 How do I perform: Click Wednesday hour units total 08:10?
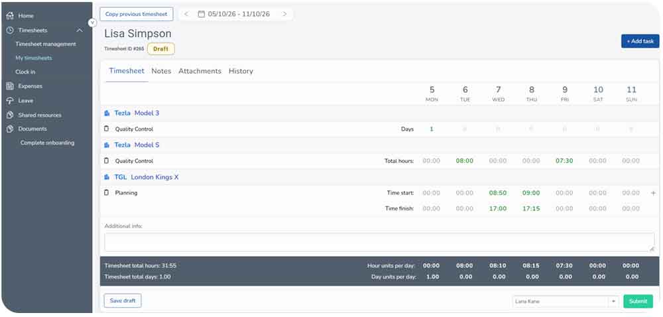tap(498, 266)
